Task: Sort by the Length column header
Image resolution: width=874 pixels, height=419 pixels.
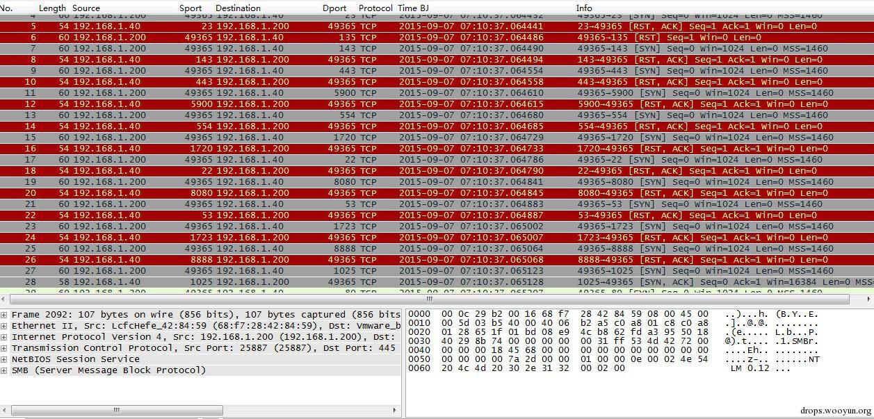Action: point(52,8)
